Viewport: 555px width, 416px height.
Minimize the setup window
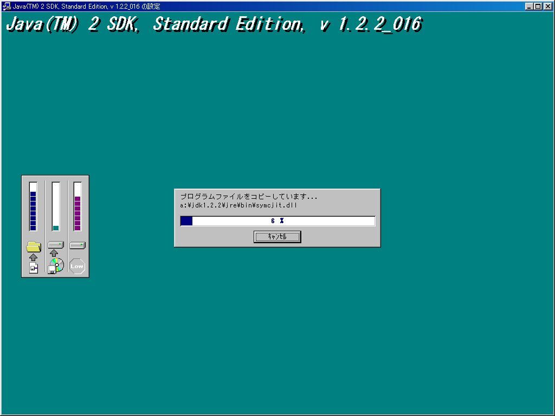pos(529,6)
